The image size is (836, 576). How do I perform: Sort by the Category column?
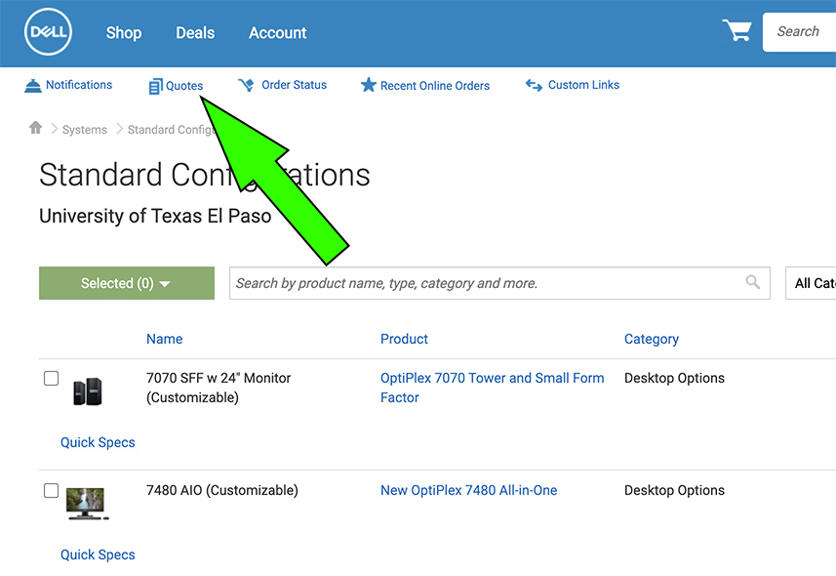[x=652, y=339]
